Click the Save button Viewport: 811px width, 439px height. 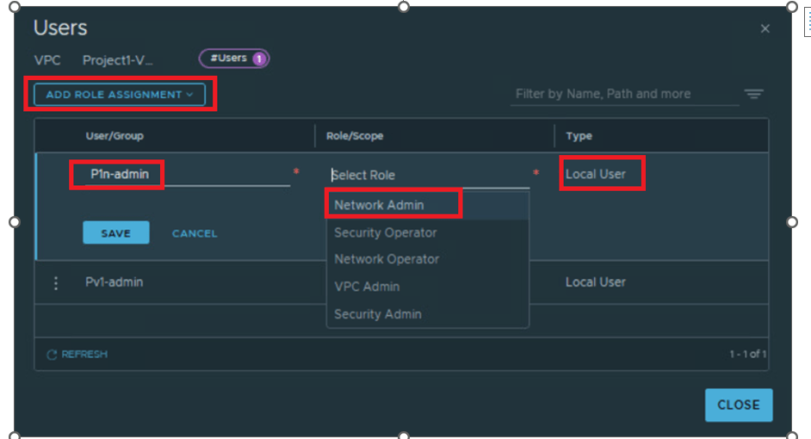coord(115,233)
